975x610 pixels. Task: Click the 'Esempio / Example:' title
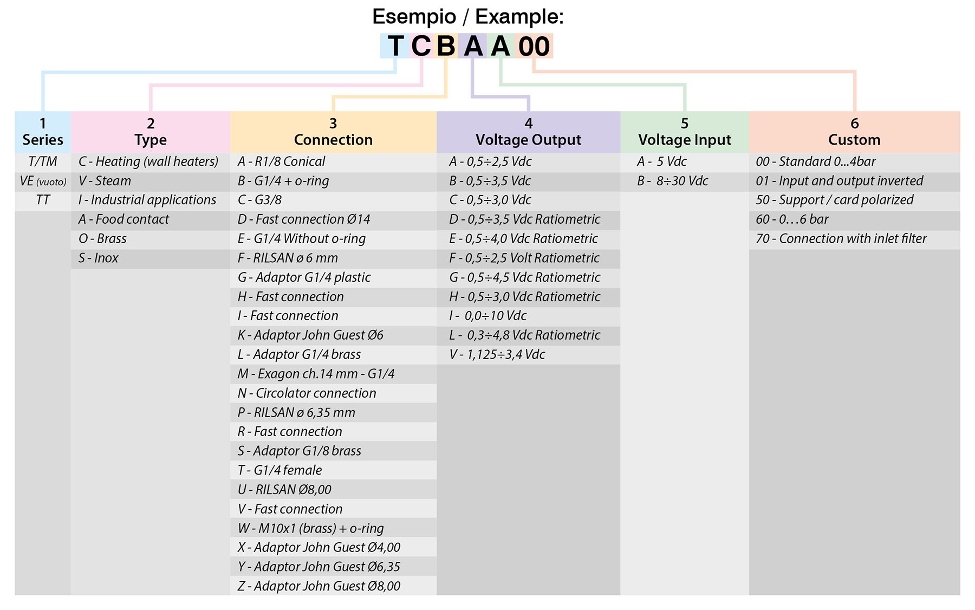click(x=468, y=17)
